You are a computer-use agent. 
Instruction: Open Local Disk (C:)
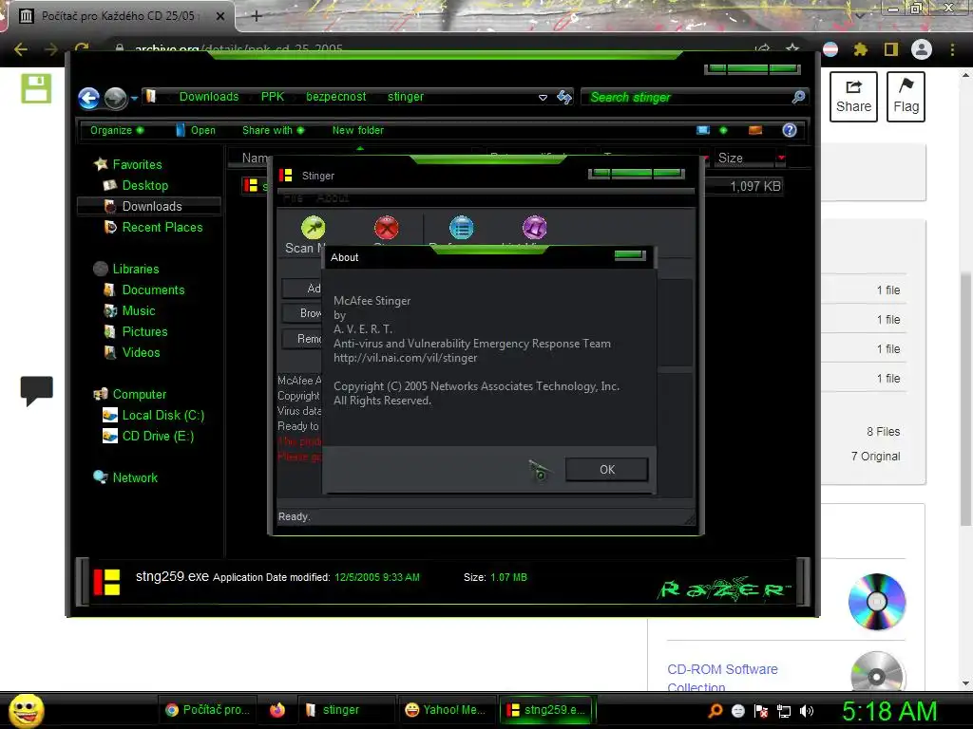(x=162, y=415)
